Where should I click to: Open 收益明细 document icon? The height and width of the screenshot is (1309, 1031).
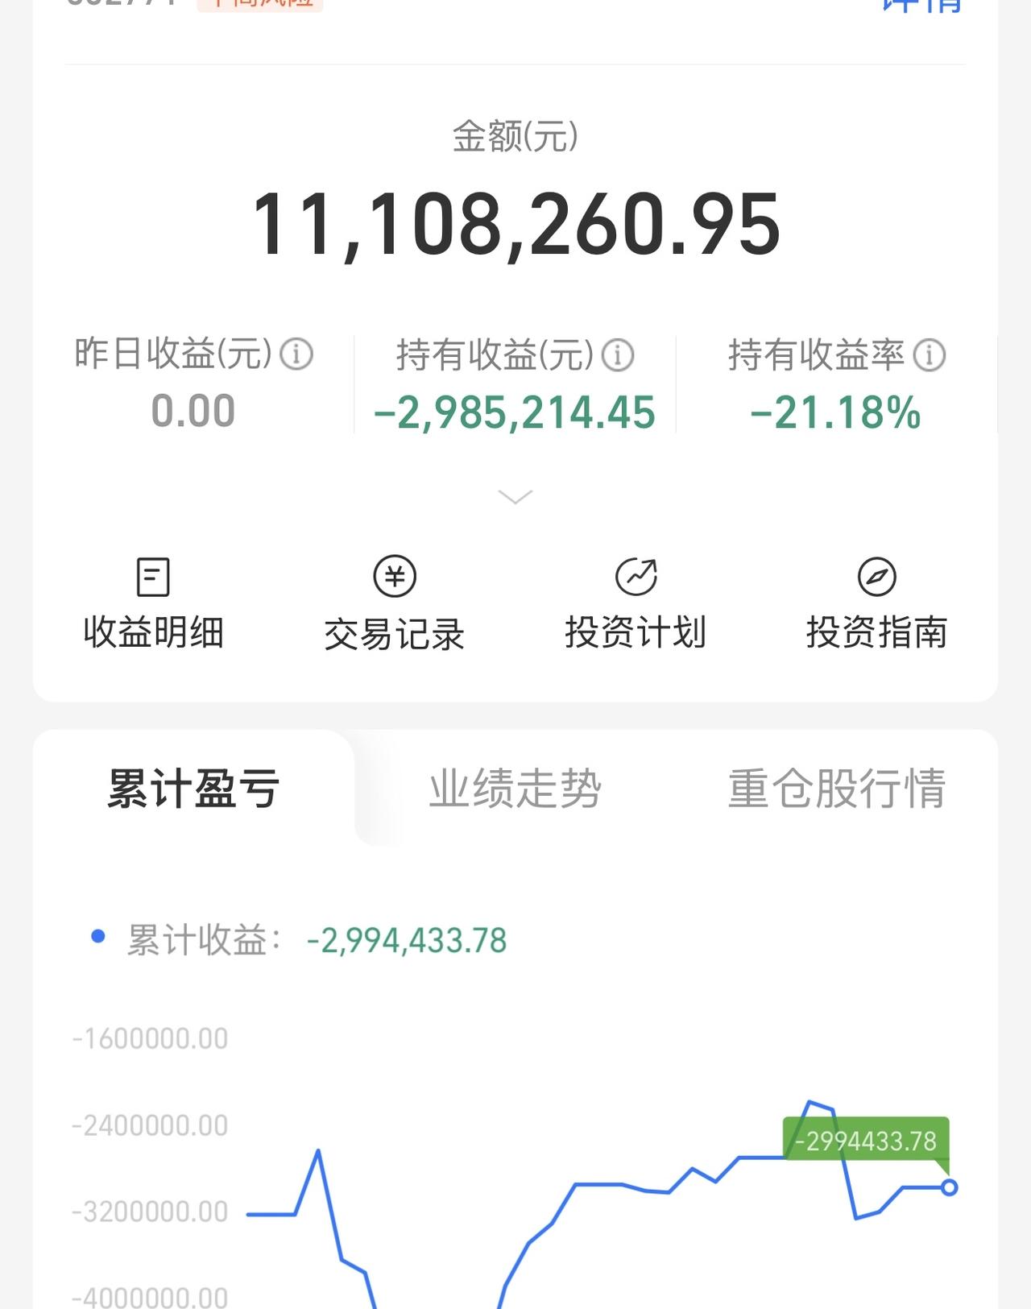153,577
